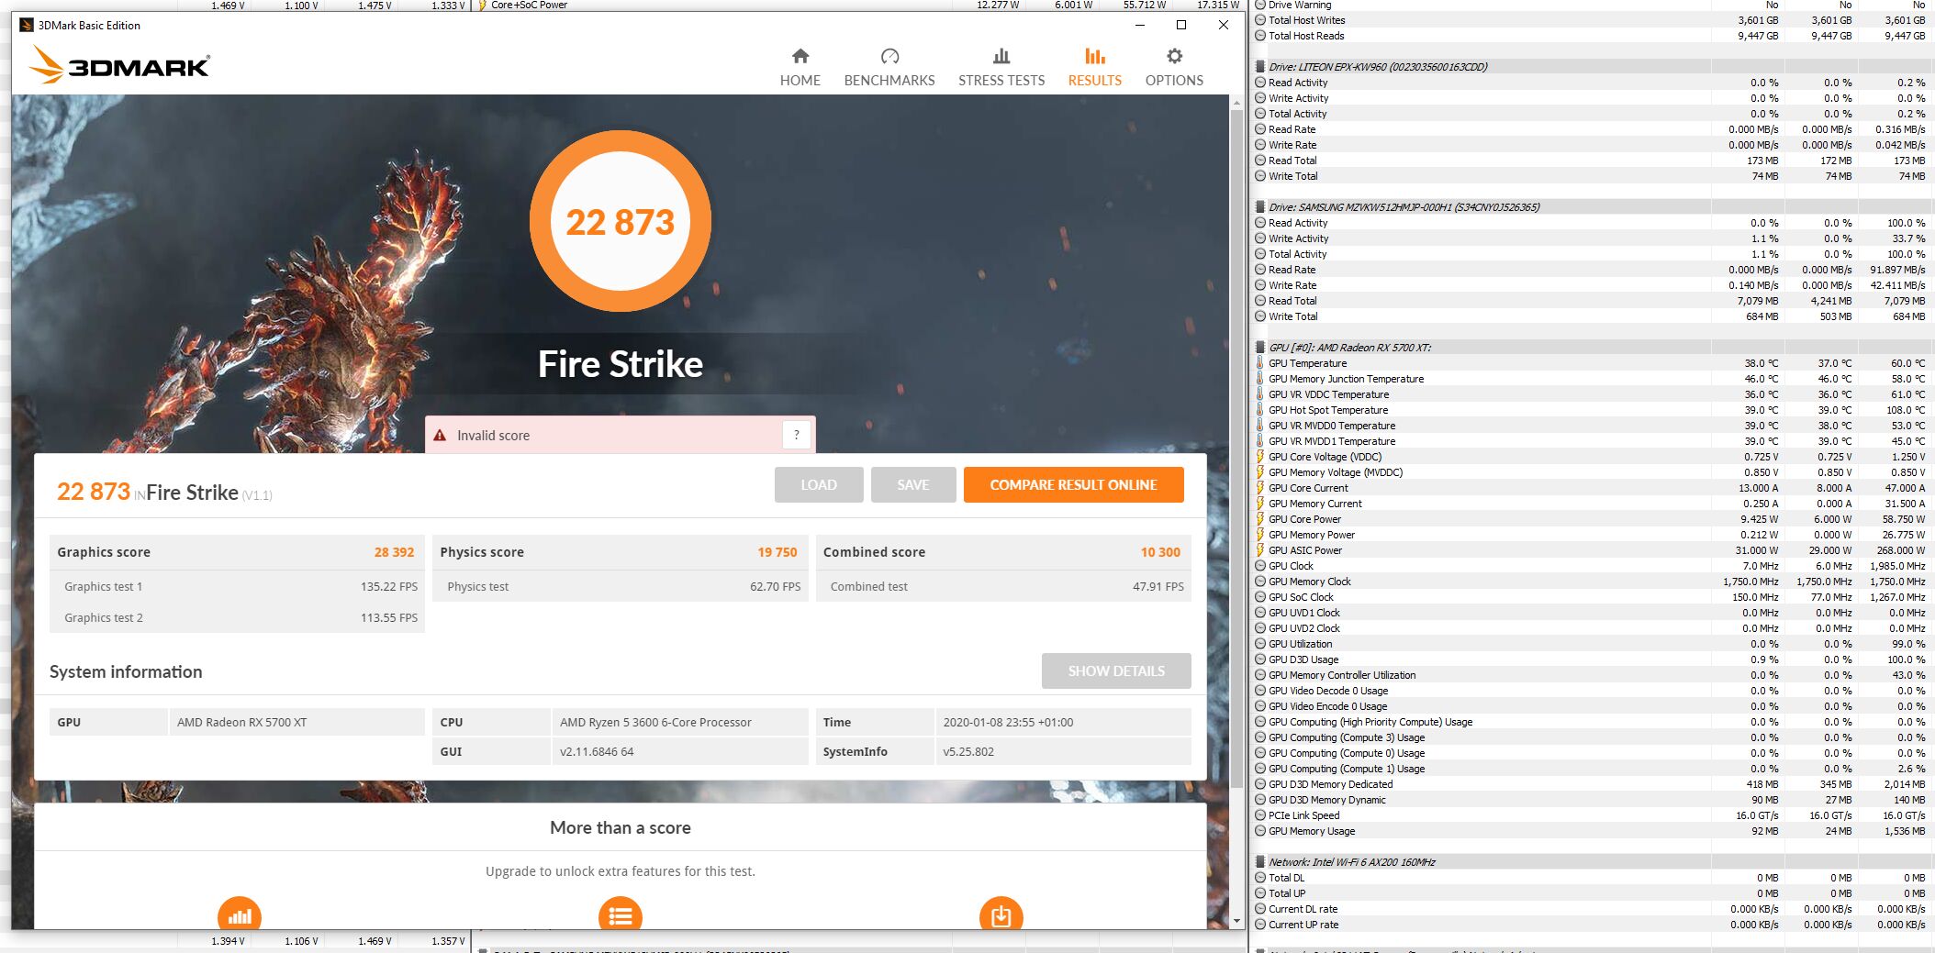Click the Graphics score value 28 392

pos(394,552)
